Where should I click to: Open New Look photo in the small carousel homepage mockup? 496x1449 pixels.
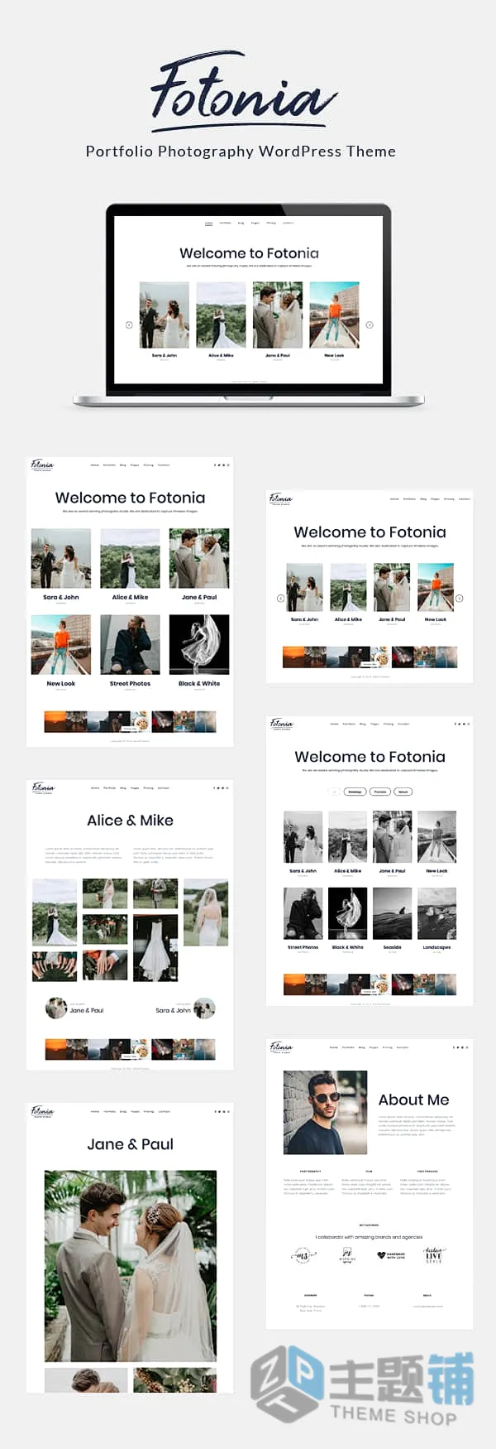click(436, 588)
